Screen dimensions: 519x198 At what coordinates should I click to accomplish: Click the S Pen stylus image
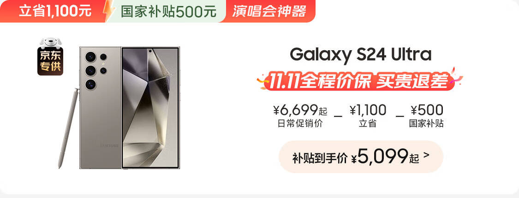(x=68, y=128)
